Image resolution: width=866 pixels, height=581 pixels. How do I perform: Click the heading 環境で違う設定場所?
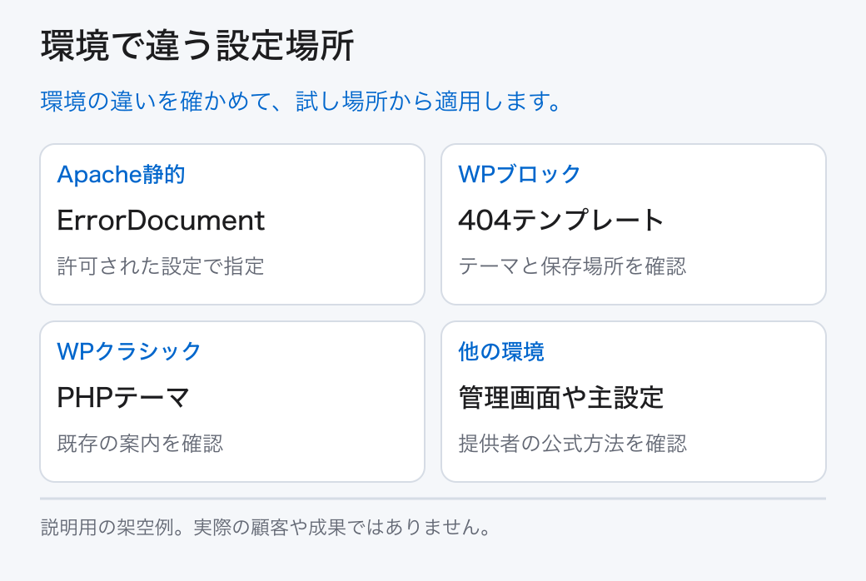point(197,46)
